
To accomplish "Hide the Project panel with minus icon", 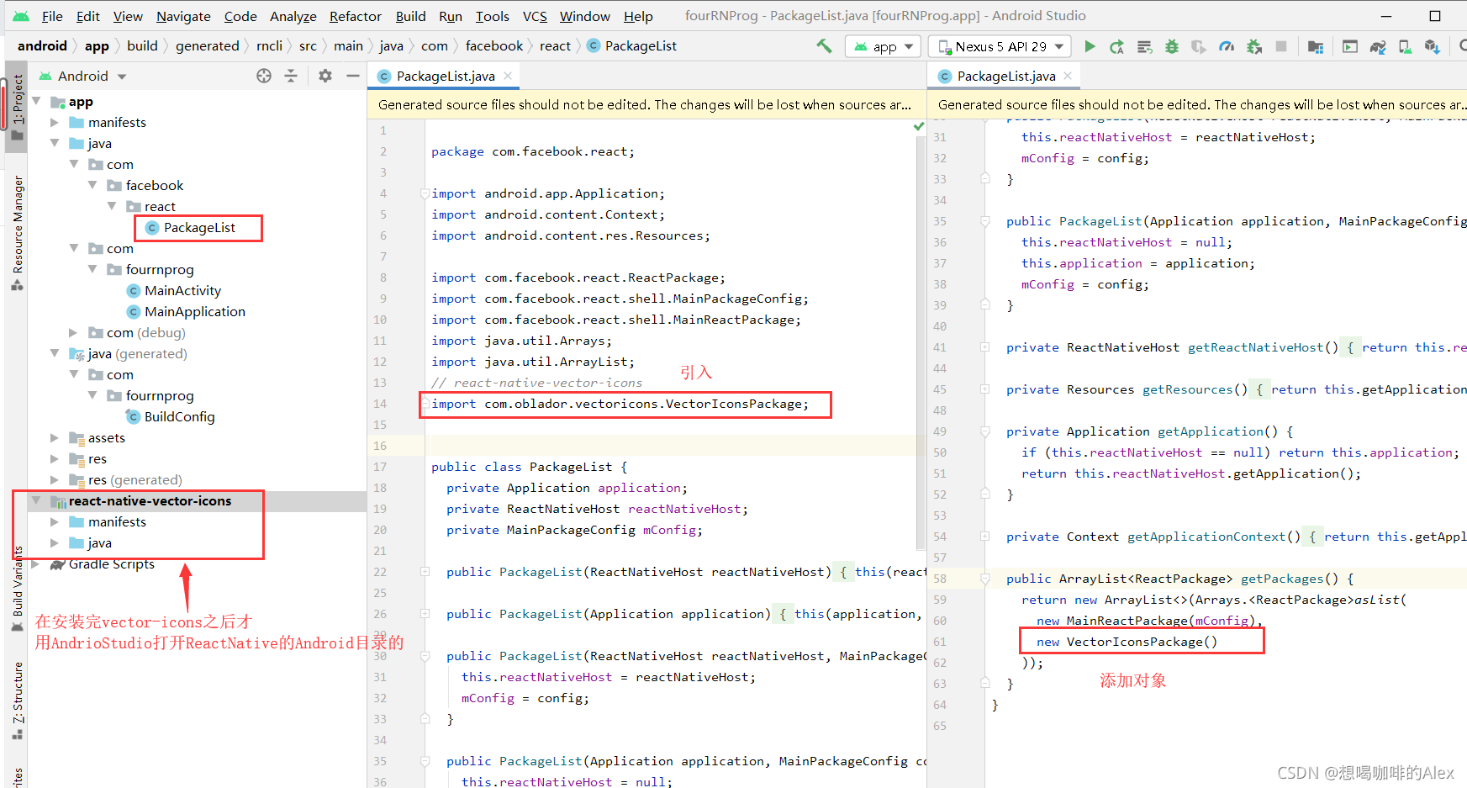I will coord(353,76).
